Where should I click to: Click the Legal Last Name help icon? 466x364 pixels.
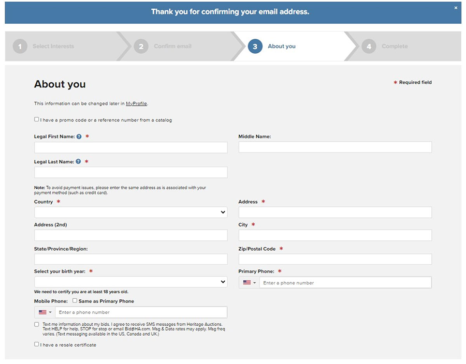[x=79, y=161]
